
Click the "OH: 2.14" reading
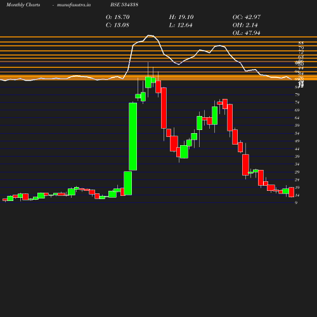tap(245, 25)
